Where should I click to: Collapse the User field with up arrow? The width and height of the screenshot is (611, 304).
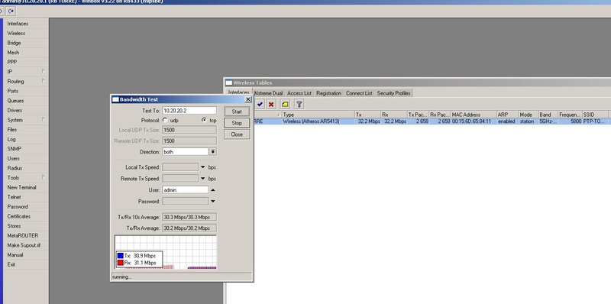coord(213,189)
